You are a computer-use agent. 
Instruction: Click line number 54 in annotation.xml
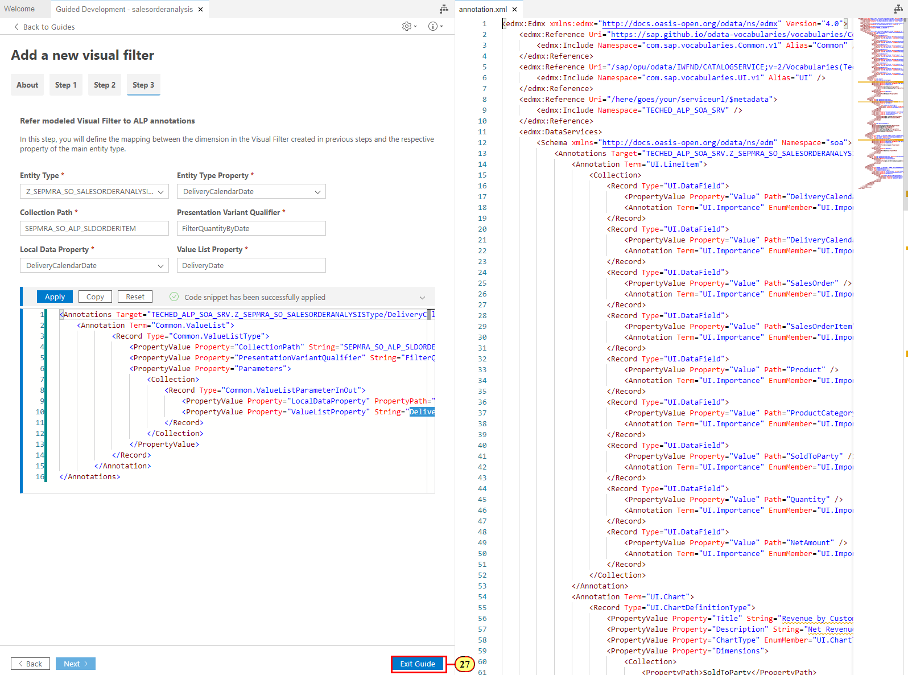coord(482,596)
